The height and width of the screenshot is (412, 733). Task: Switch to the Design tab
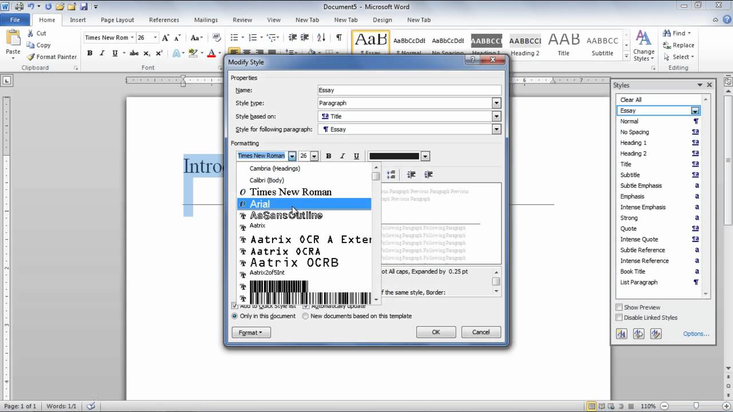[383, 20]
